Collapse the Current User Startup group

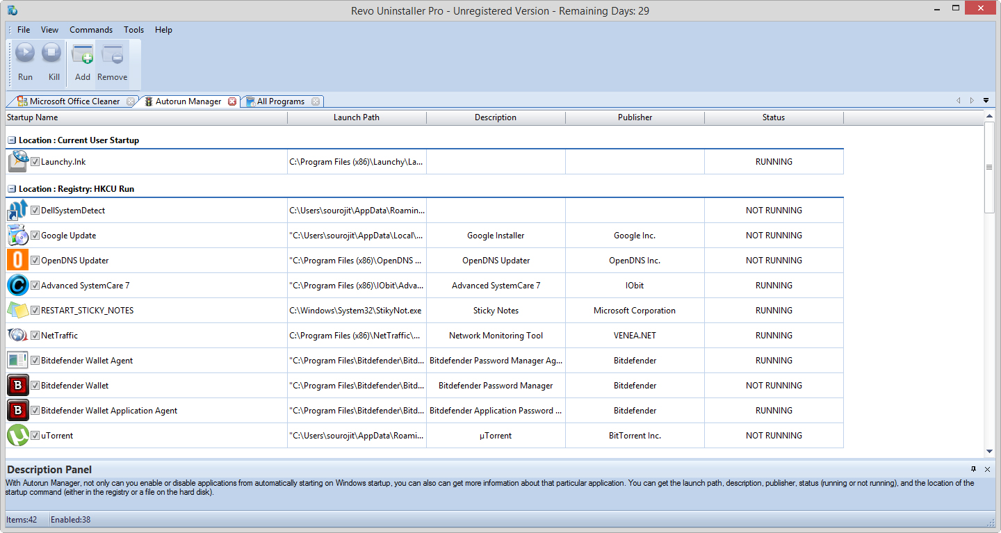tap(12, 140)
